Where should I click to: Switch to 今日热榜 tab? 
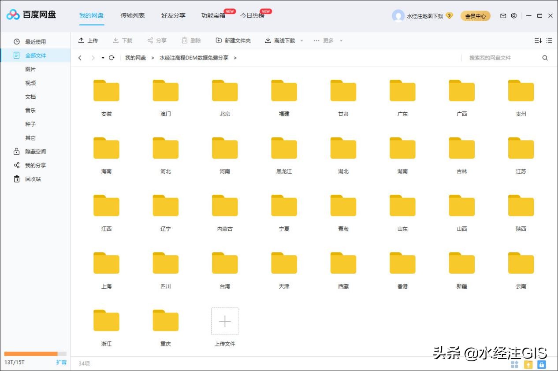[x=253, y=15]
